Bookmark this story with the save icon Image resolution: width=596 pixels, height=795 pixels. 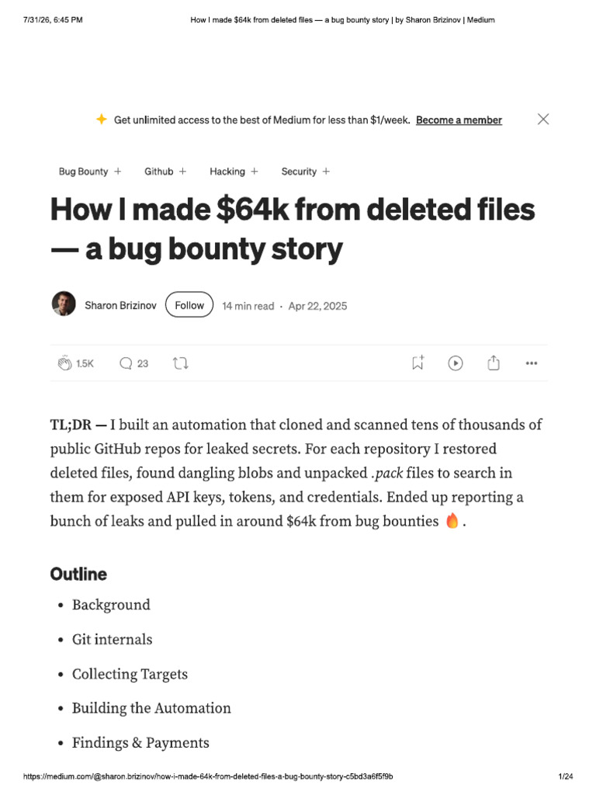[418, 363]
